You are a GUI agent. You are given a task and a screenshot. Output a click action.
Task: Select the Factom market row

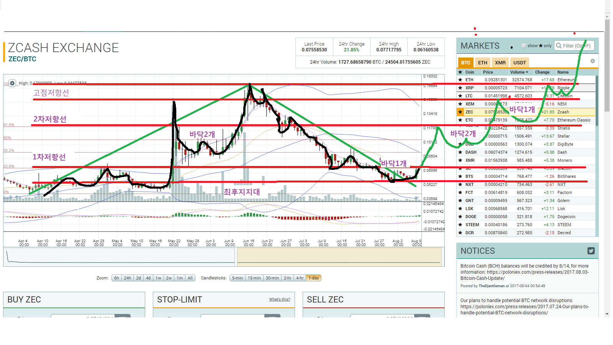click(x=526, y=192)
